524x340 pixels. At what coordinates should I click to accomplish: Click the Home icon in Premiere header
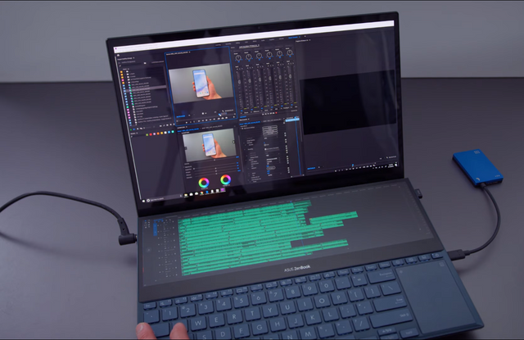(x=118, y=55)
